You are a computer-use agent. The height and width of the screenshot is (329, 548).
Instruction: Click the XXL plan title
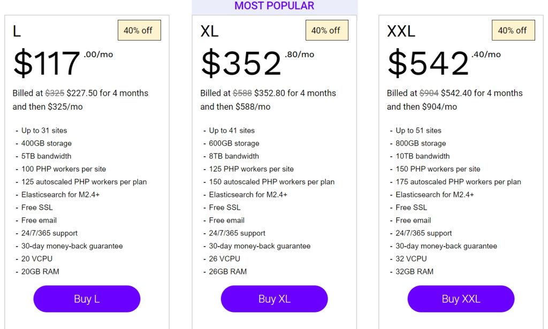point(401,32)
